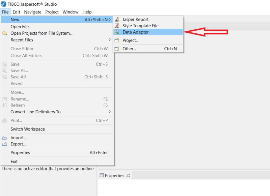
Task: Open the Window menu
Action: click(x=70, y=12)
